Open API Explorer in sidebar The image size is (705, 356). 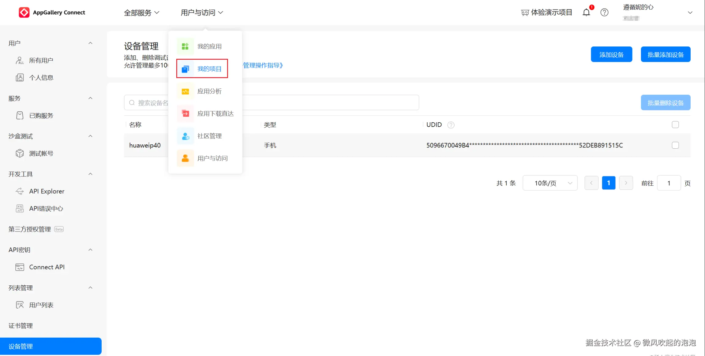tap(47, 191)
